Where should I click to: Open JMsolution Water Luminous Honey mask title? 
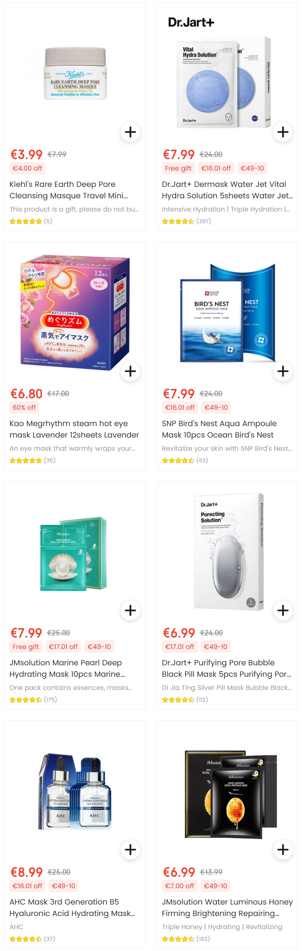click(227, 907)
